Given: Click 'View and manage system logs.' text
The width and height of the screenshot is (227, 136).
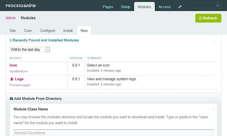Looking at the screenshot, I should 112,79.
